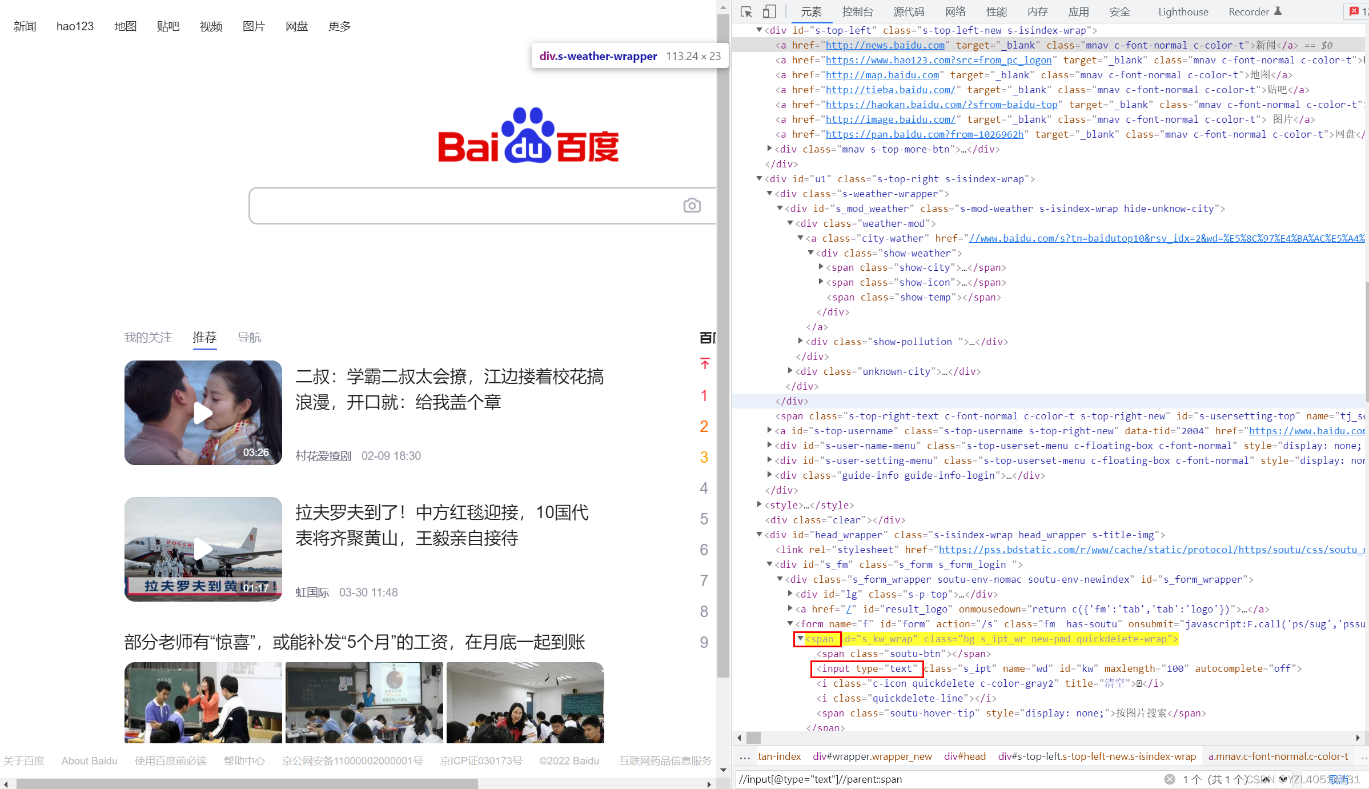The height and width of the screenshot is (789, 1369).
Task: Toggle device toolbar emulation icon
Action: pyautogui.click(x=769, y=11)
